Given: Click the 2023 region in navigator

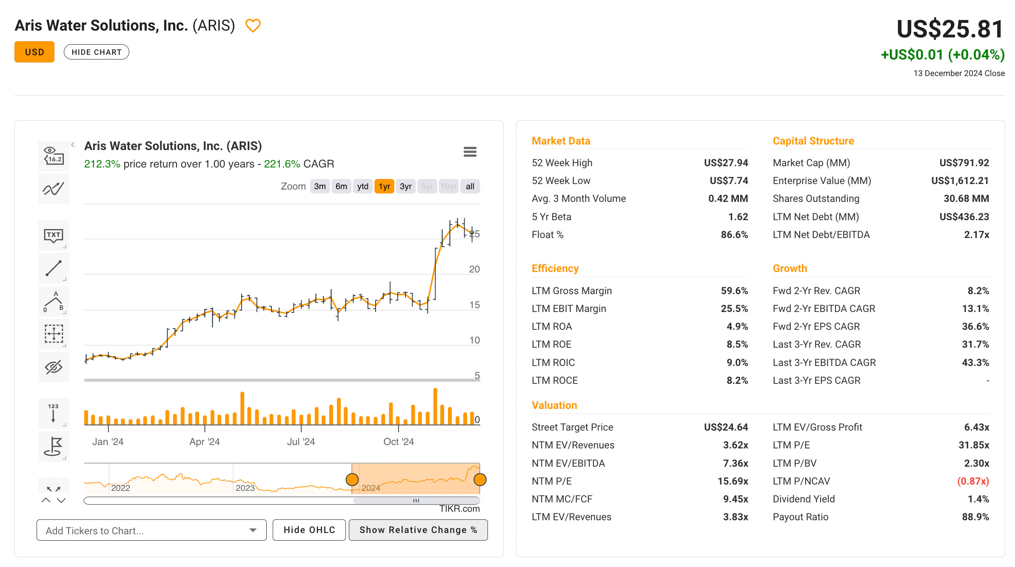Looking at the screenshot, I should (245, 488).
